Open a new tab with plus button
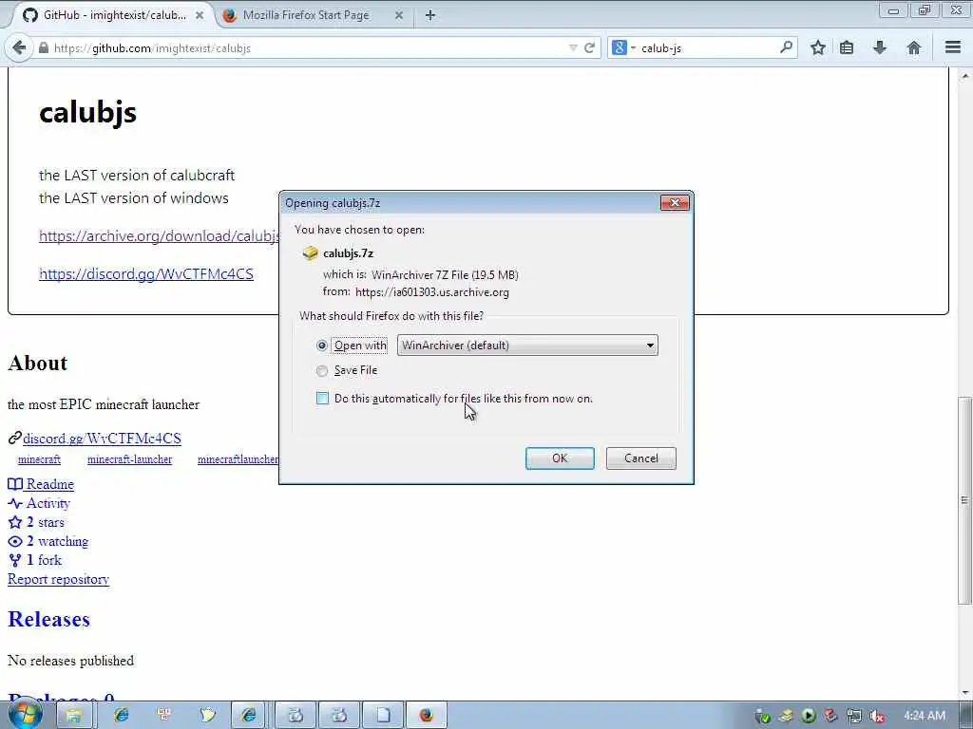The image size is (973, 729). tap(430, 15)
